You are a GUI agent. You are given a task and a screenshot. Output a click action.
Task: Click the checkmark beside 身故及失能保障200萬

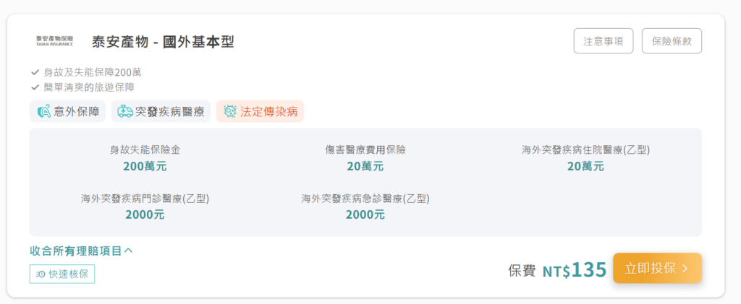pyautogui.click(x=35, y=72)
